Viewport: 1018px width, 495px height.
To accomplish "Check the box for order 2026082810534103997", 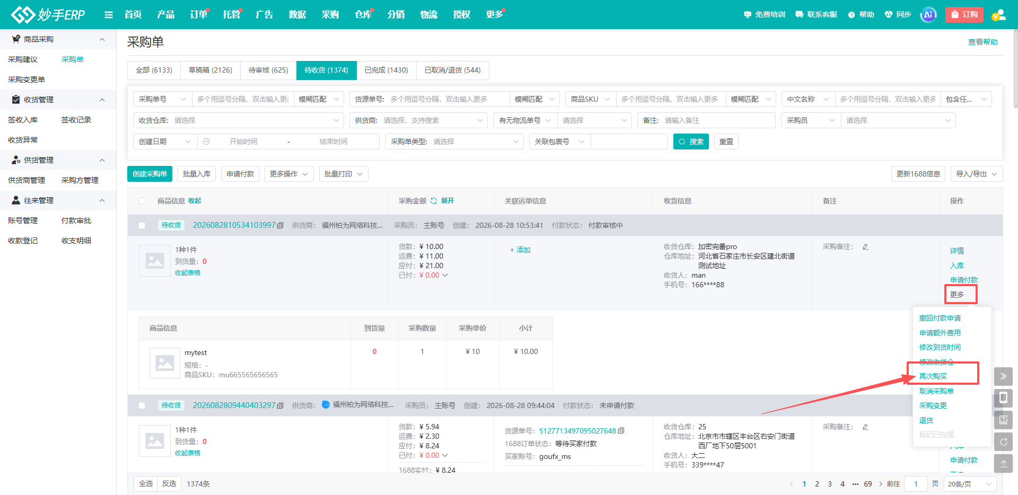I will (142, 226).
